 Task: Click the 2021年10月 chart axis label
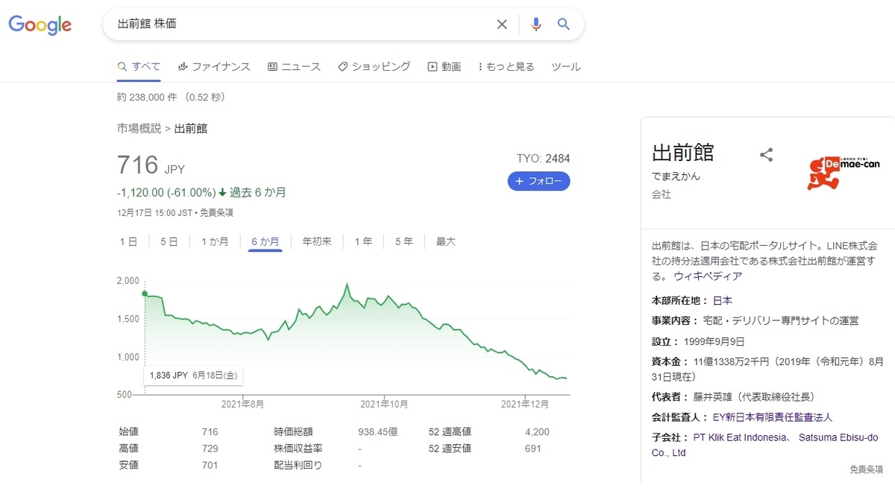click(x=384, y=404)
